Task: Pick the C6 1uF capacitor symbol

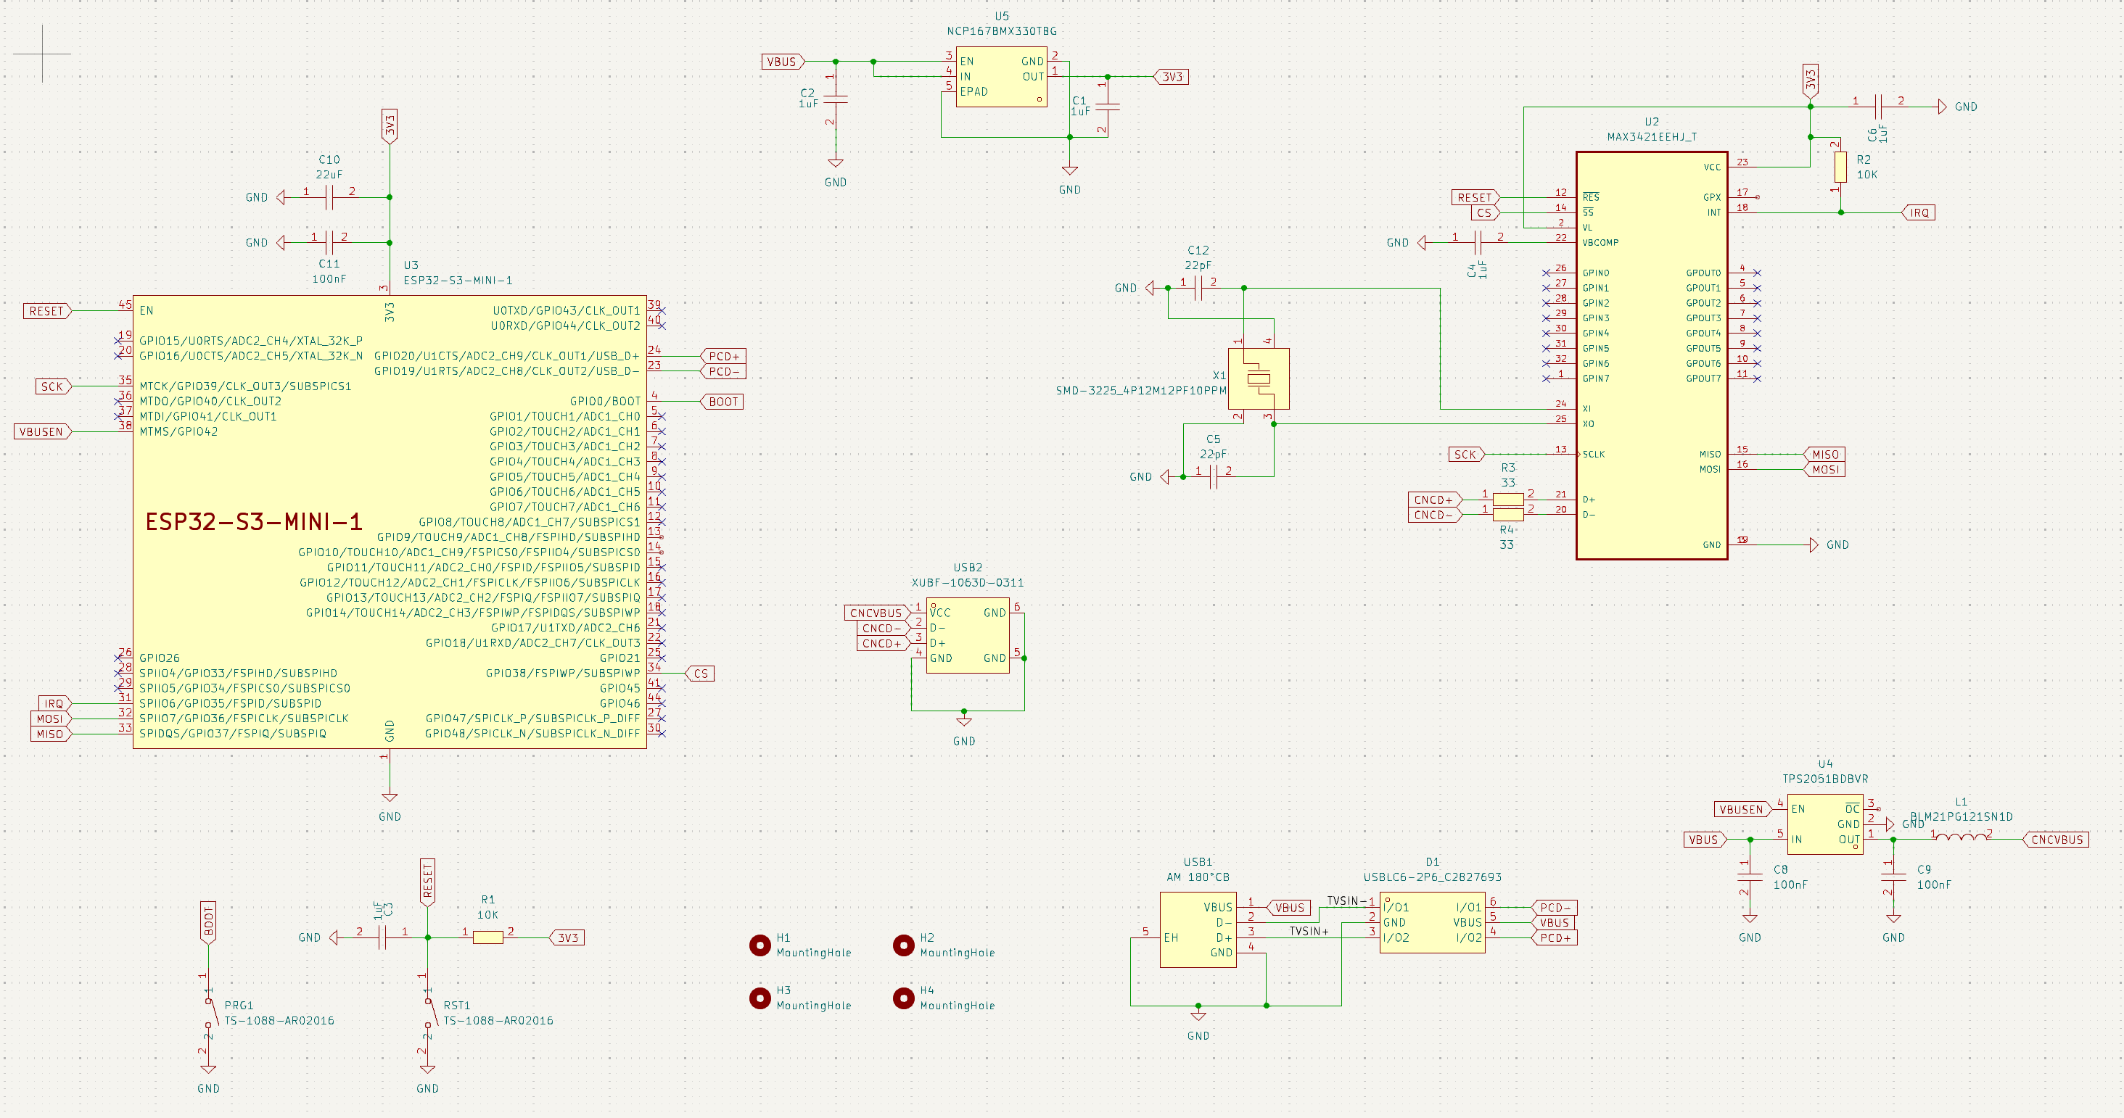Action: point(1878,107)
